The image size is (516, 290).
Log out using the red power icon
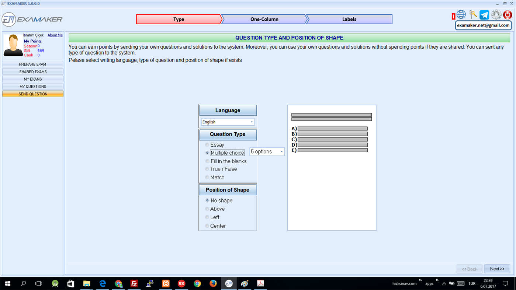(x=507, y=14)
